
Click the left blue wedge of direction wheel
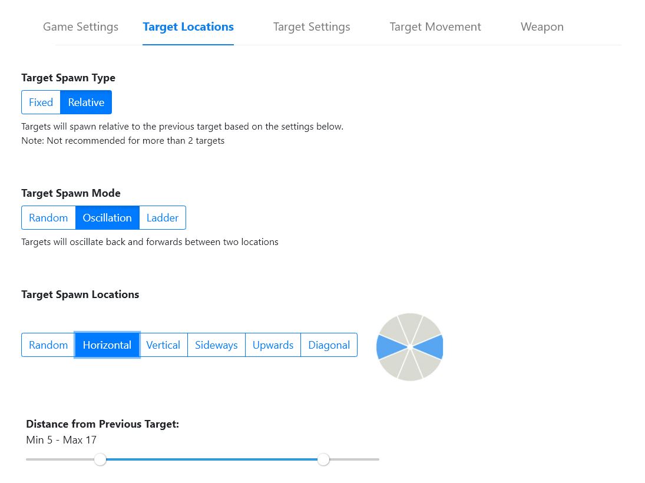[389, 348]
